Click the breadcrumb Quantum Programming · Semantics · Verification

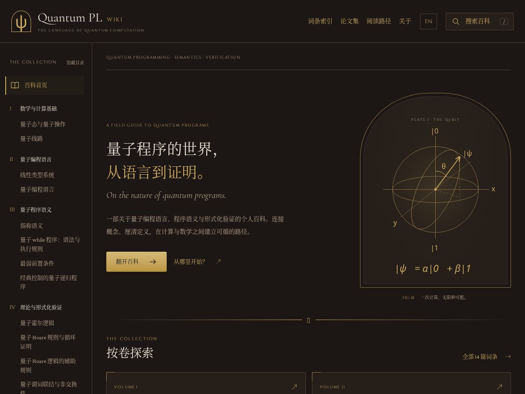tap(173, 57)
